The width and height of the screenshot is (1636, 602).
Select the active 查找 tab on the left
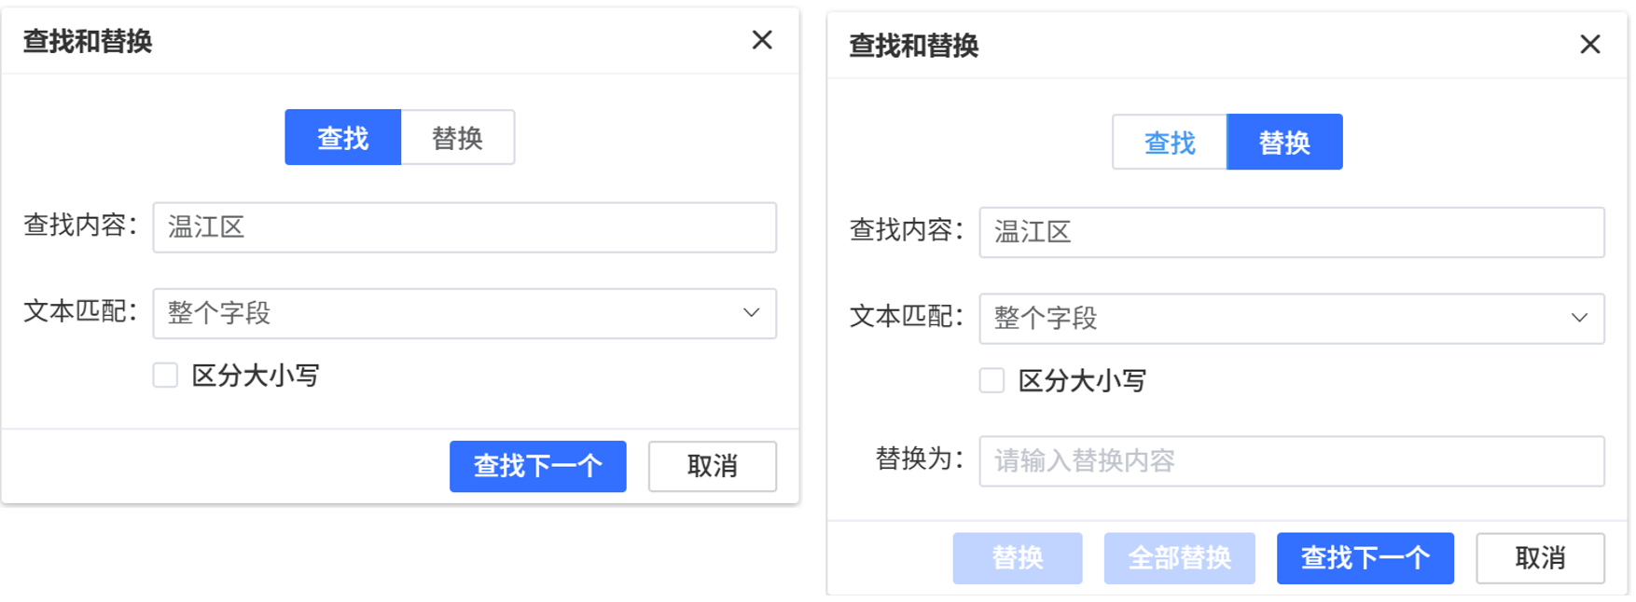click(x=342, y=137)
